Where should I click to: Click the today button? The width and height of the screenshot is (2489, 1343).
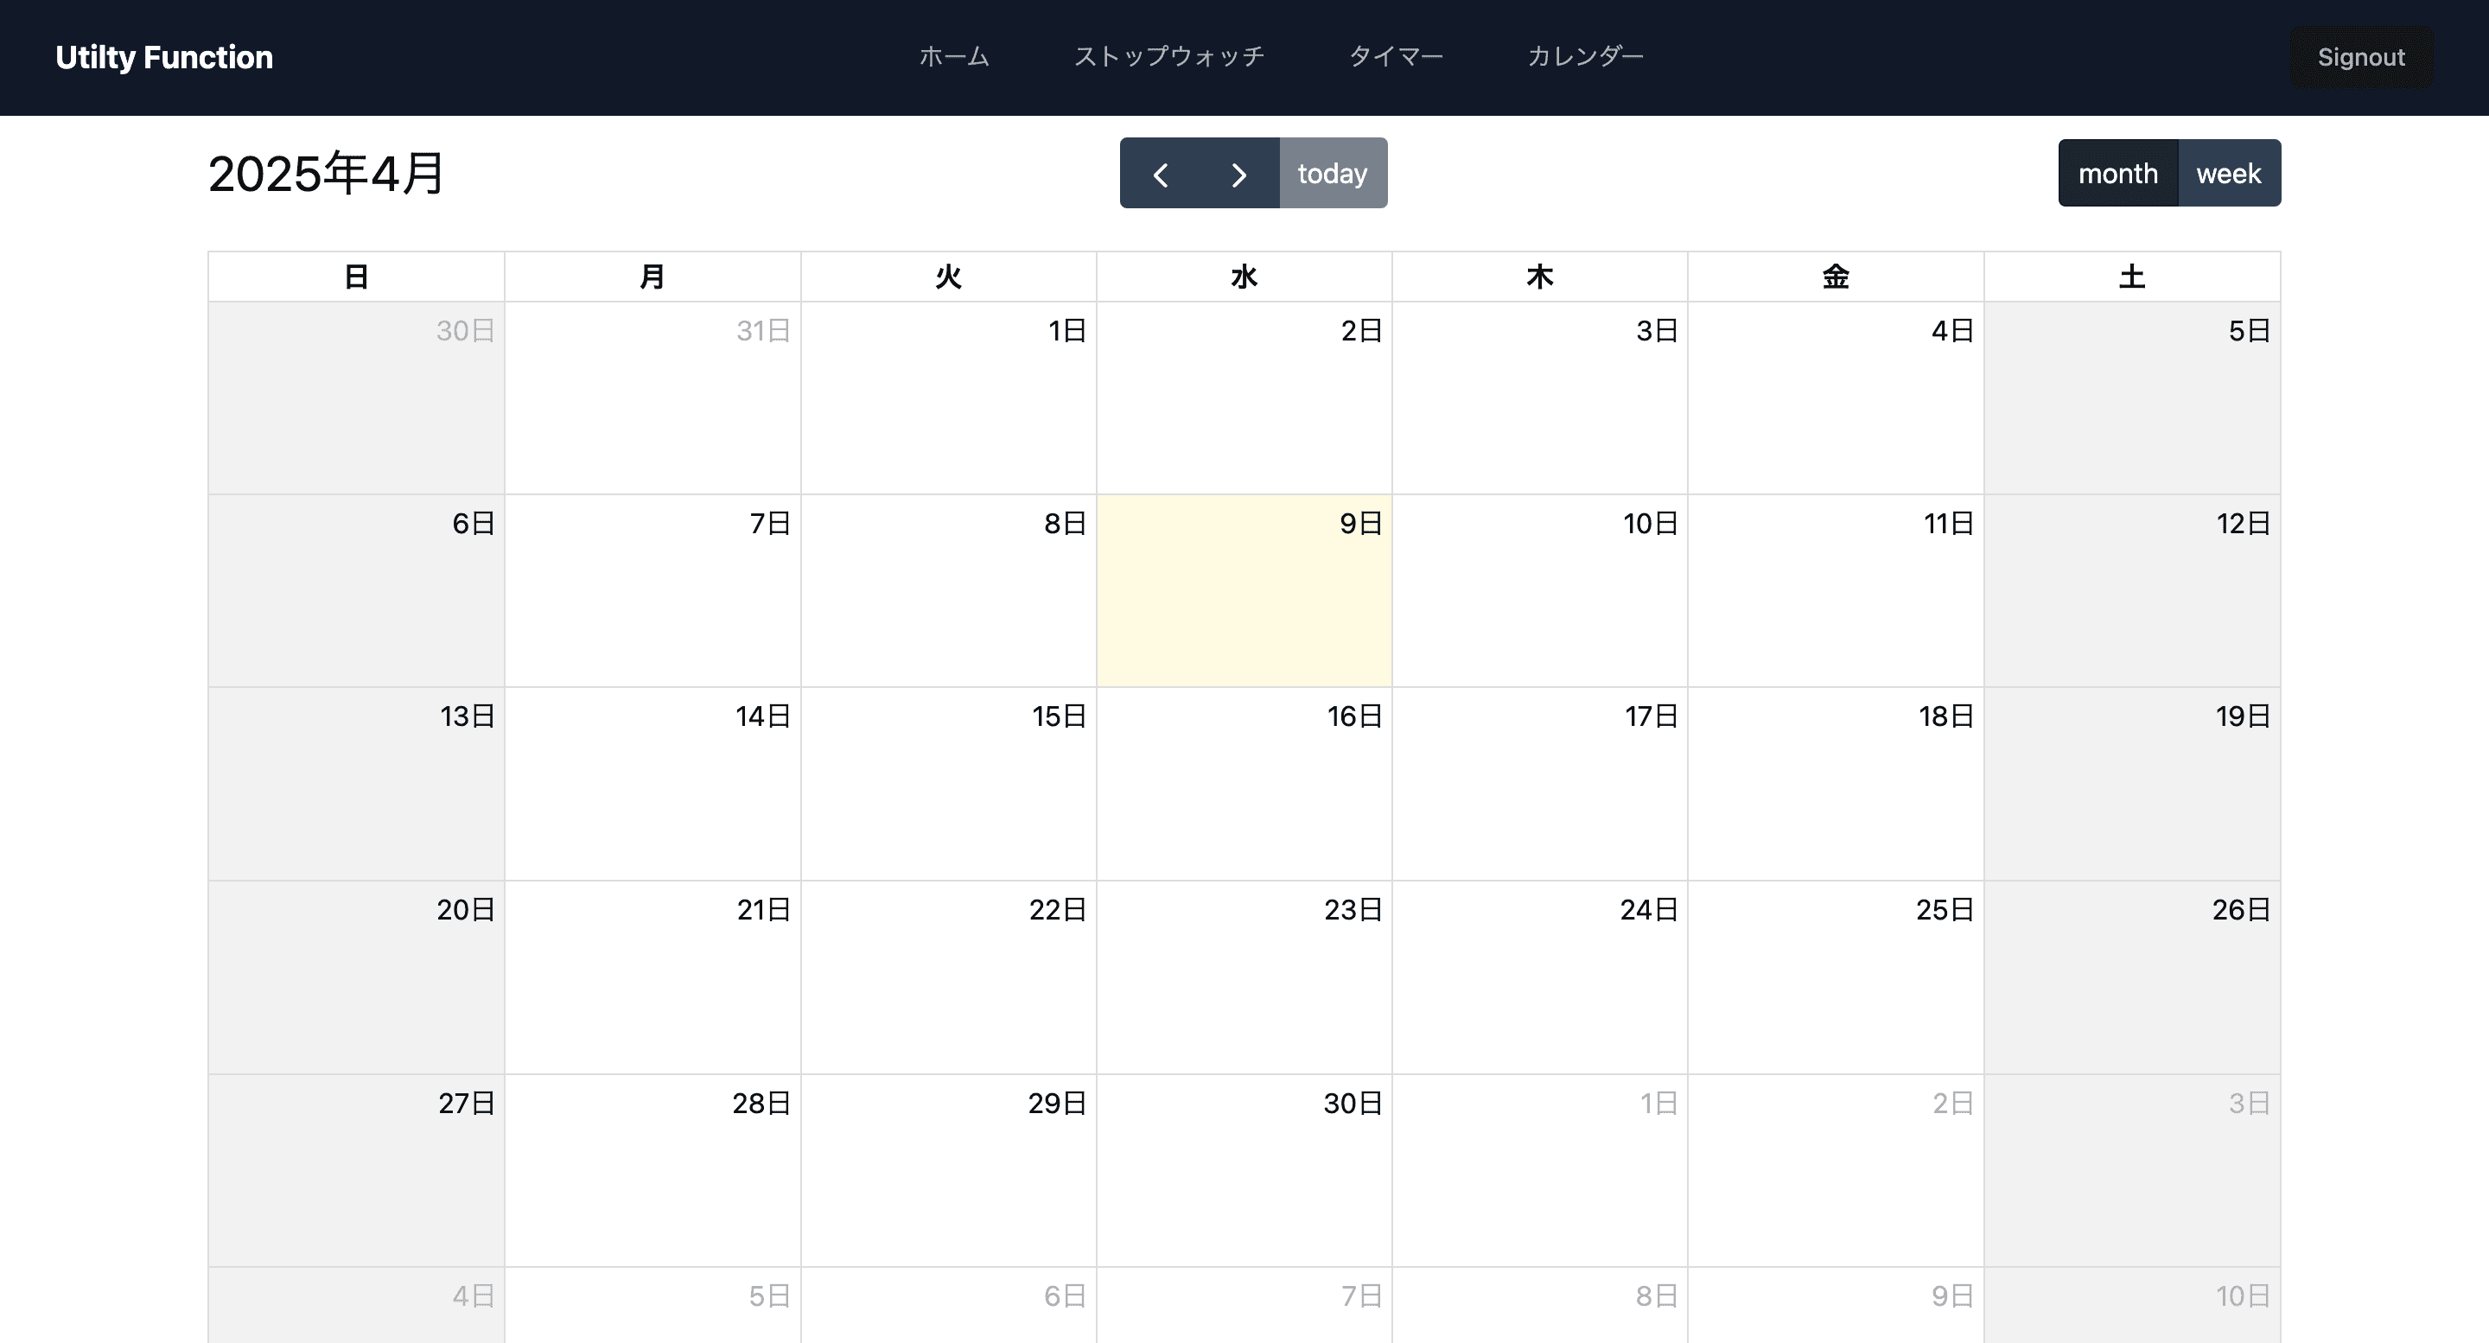pos(1334,174)
